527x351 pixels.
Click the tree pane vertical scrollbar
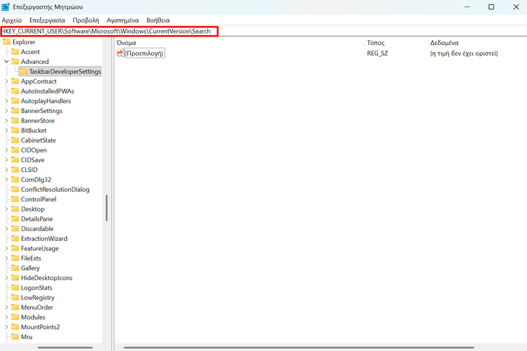pos(107,208)
